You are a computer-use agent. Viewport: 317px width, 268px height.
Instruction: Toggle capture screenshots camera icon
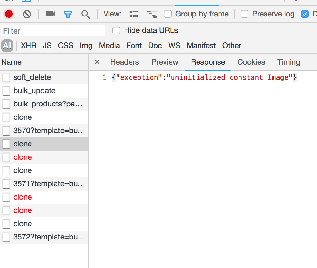(50, 14)
